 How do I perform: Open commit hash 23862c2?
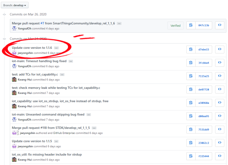pos(203,143)
